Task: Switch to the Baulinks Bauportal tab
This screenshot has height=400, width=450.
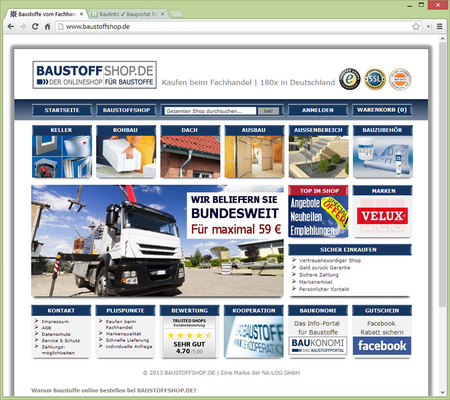Action: pos(128,14)
